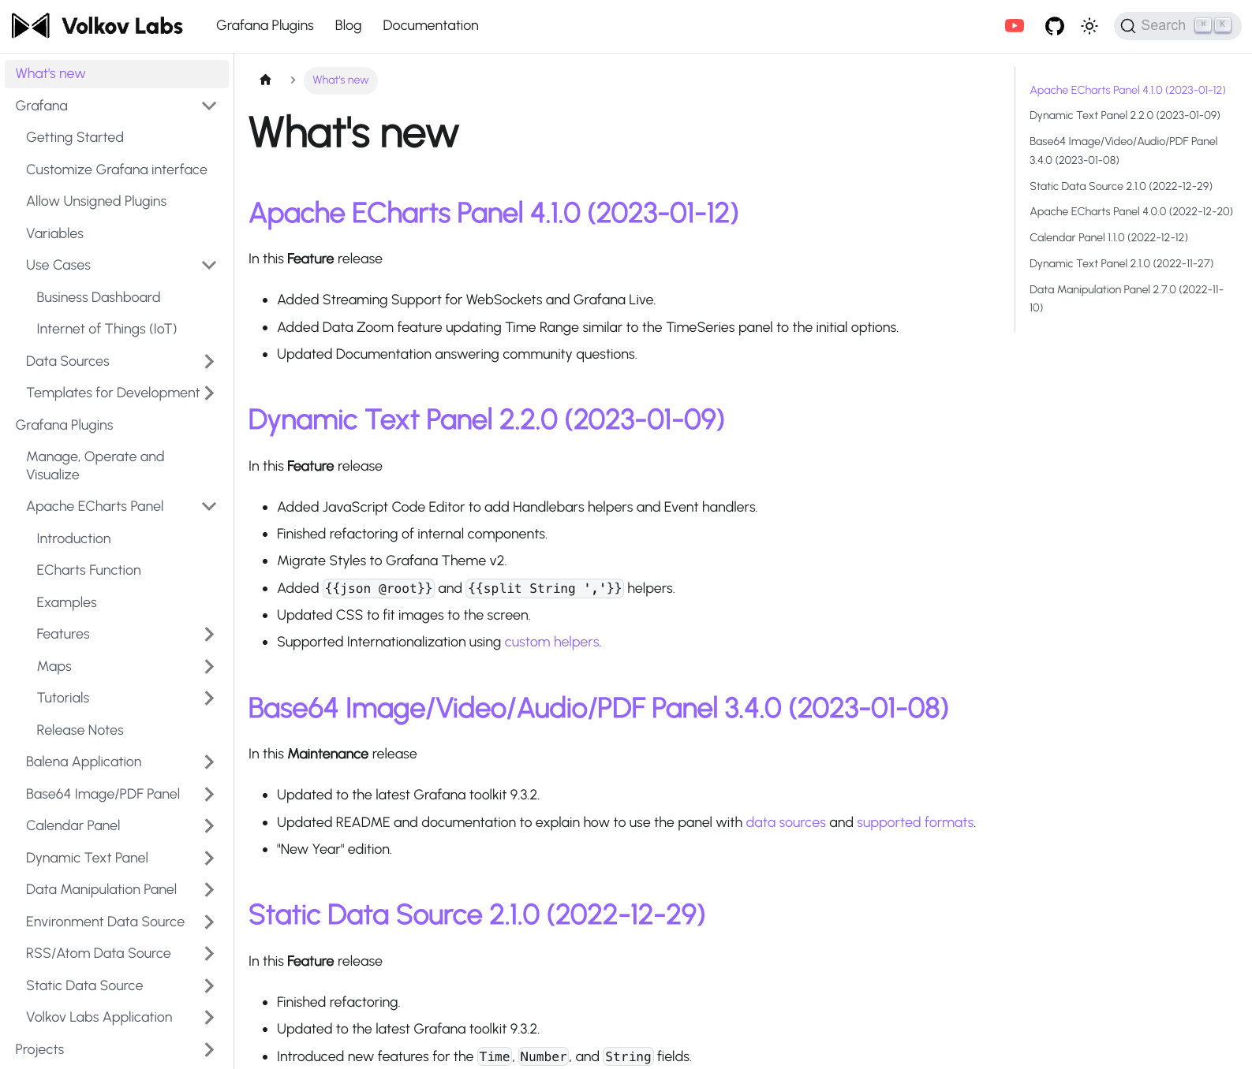Open the Grafana Plugins nav menu
The height and width of the screenshot is (1069, 1252).
(265, 25)
